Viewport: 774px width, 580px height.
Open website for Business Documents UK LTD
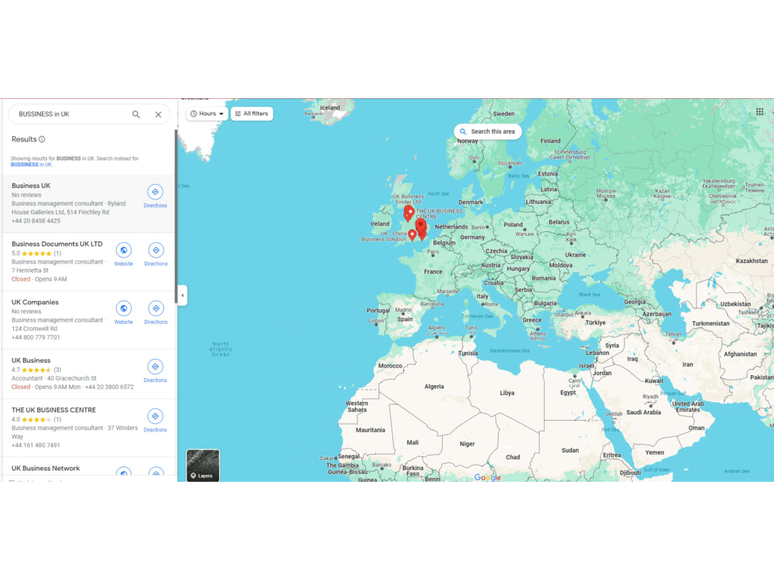[123, 254]
